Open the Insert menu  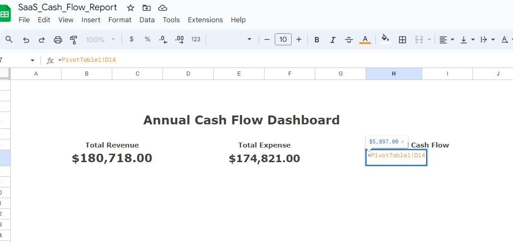click(91, 20)
